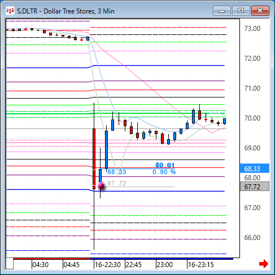Screen dimensions: 275x275
Task: Click the red scroll-right arrow
Action: (264, 264)
